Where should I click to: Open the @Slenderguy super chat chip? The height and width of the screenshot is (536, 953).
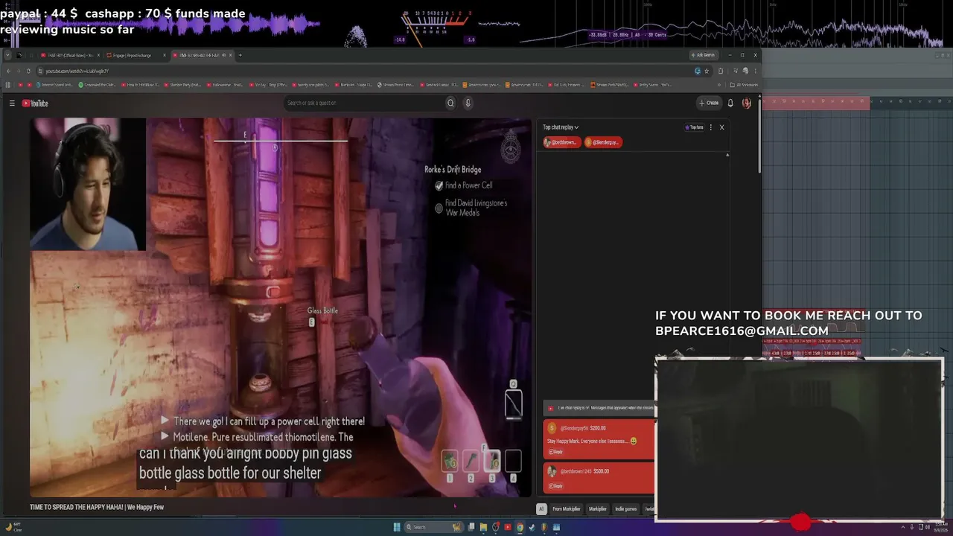click(603, 142)
